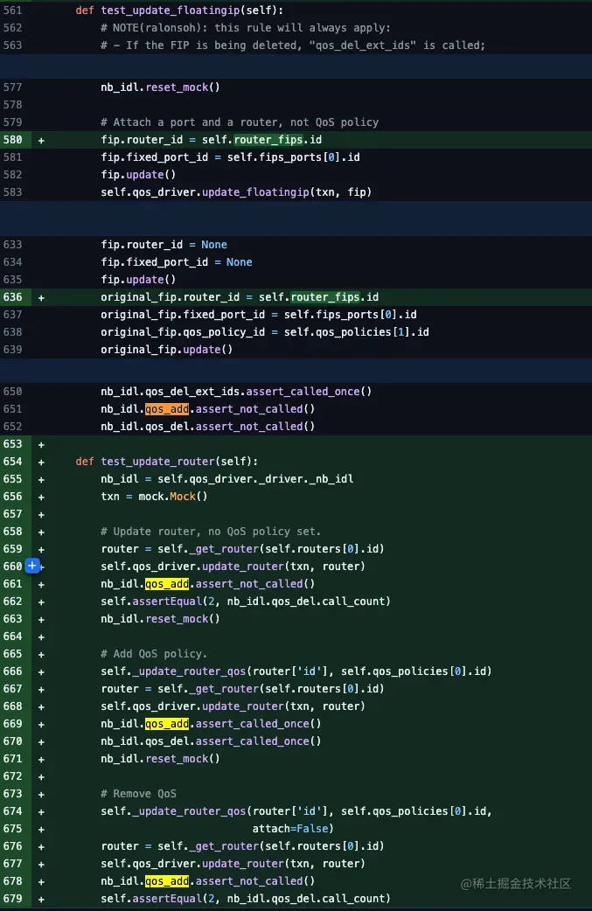Click '_nb_idl' assignment on line 655
Image resolution: width=592 pixels, height=911 pixels.
coord(227,479)
